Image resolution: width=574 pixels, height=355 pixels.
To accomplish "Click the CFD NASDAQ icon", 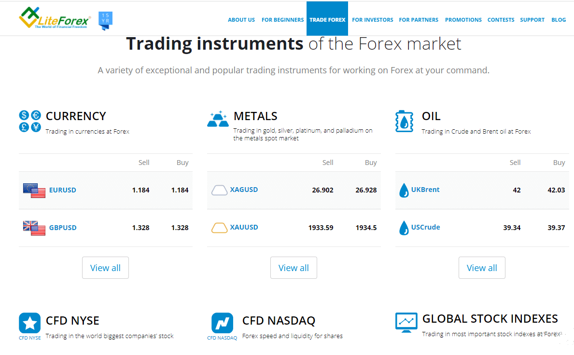I will pos(222,323).
